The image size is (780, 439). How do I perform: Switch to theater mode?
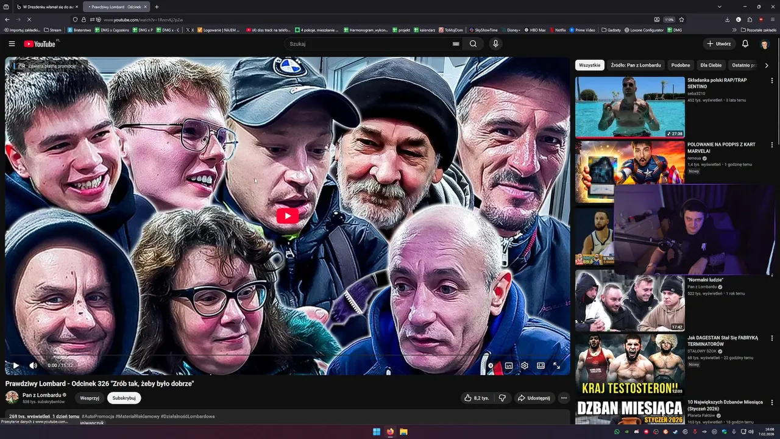point(541,365)
